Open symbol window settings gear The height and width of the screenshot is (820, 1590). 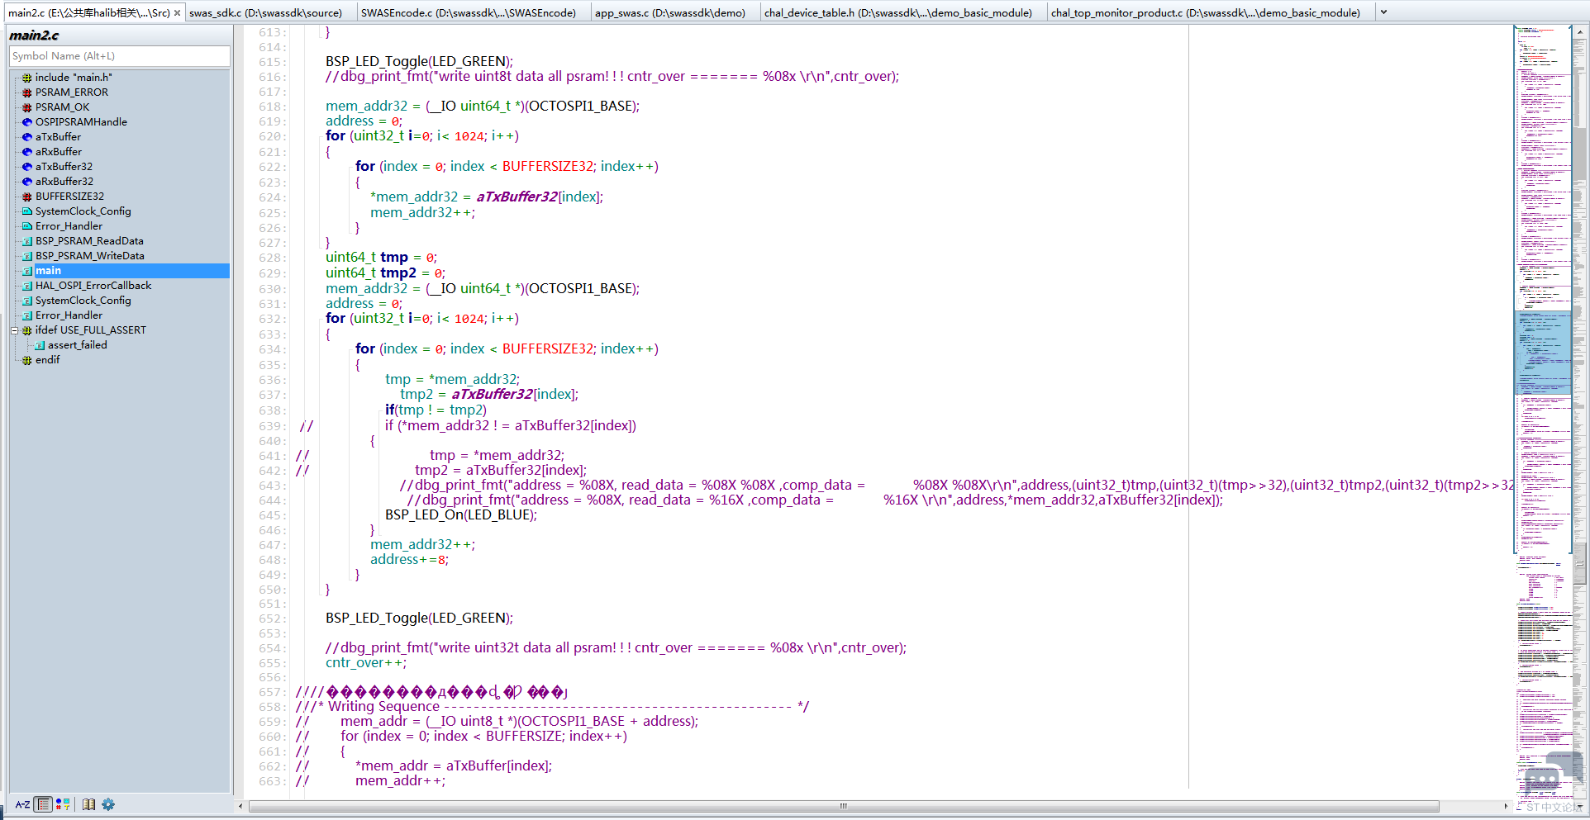108,804
